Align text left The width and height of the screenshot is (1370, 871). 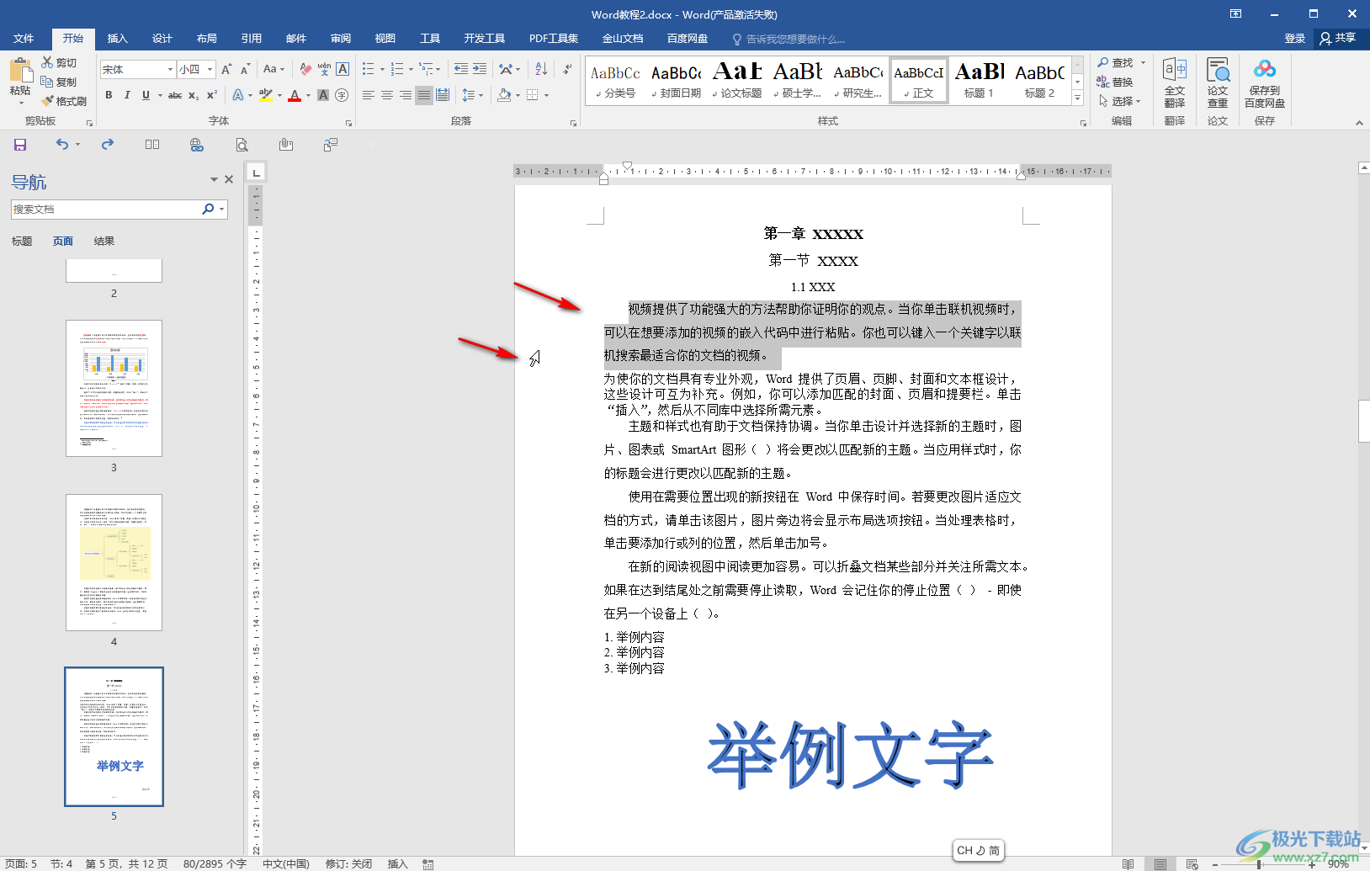coord(369,95)
